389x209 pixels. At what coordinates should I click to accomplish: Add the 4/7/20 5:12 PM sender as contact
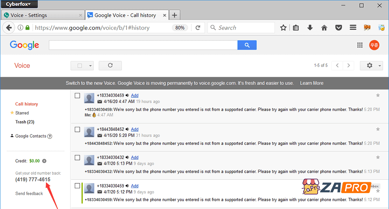pyautogui.click(x=135, y=186)
